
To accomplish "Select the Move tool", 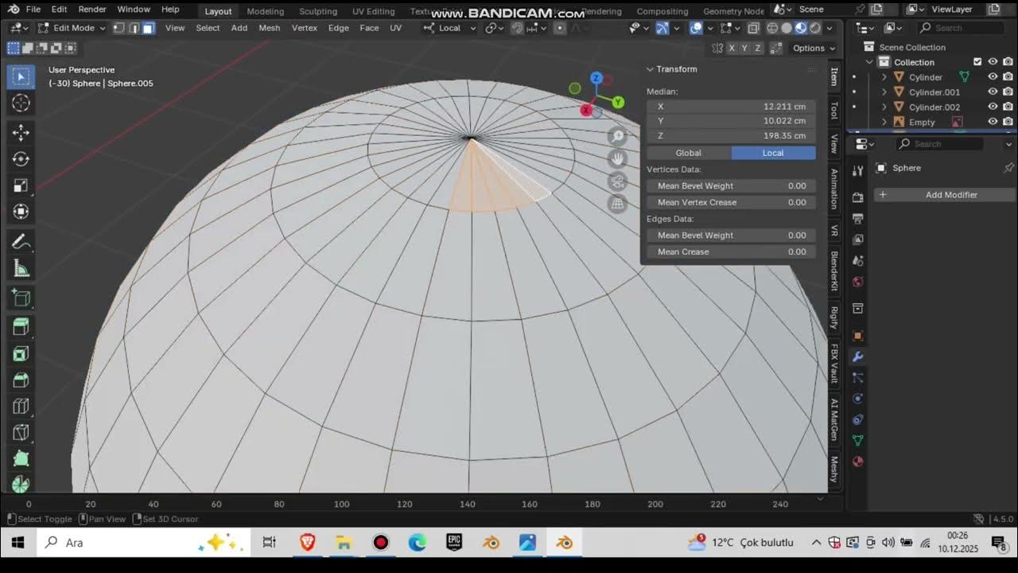I will [x=19, y=133].
